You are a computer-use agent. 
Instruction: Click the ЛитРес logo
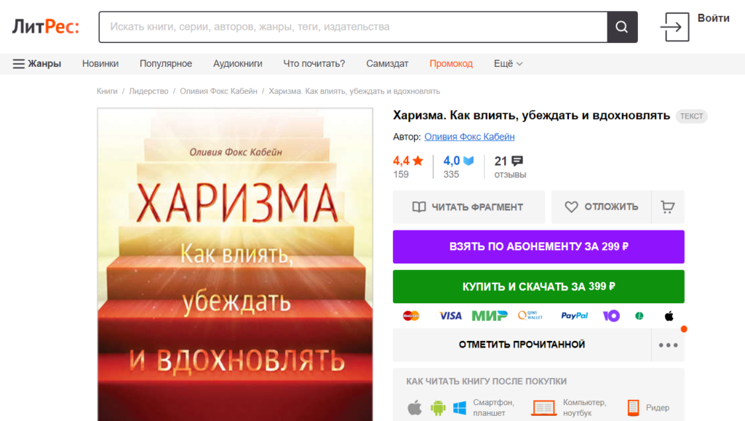pos(45,27)
